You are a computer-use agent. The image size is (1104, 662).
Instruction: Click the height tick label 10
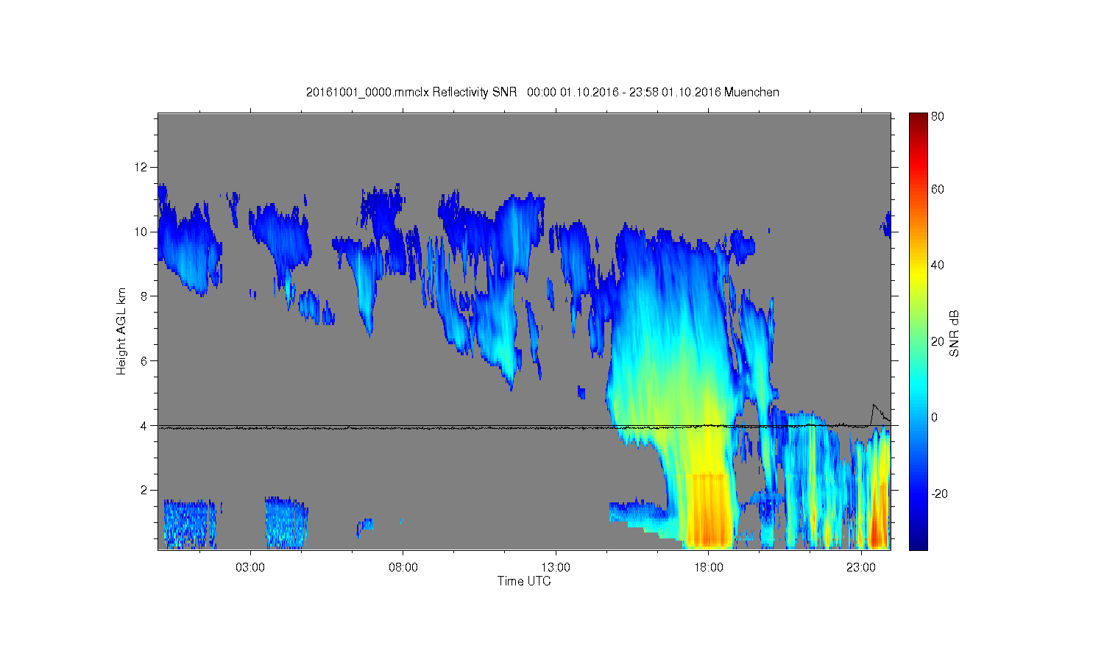click(141, 232)
